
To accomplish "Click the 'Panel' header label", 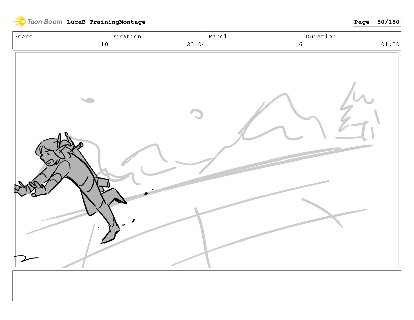I will [x=218, y=36].
